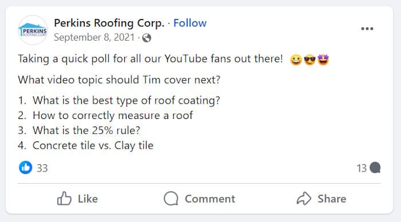Click the Perkins Roofing profile picture

(x=33, y=30)
